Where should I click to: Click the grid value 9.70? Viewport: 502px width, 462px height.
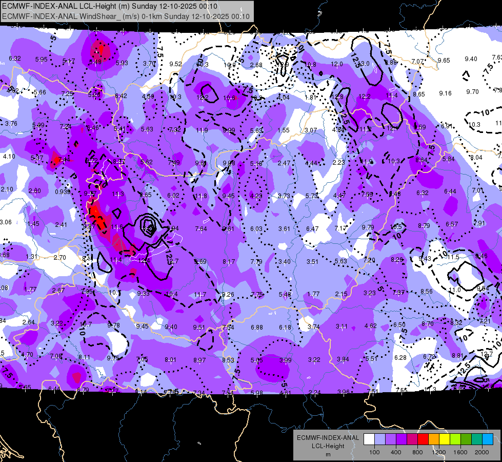pyautogui.click(x=473, y=92)
